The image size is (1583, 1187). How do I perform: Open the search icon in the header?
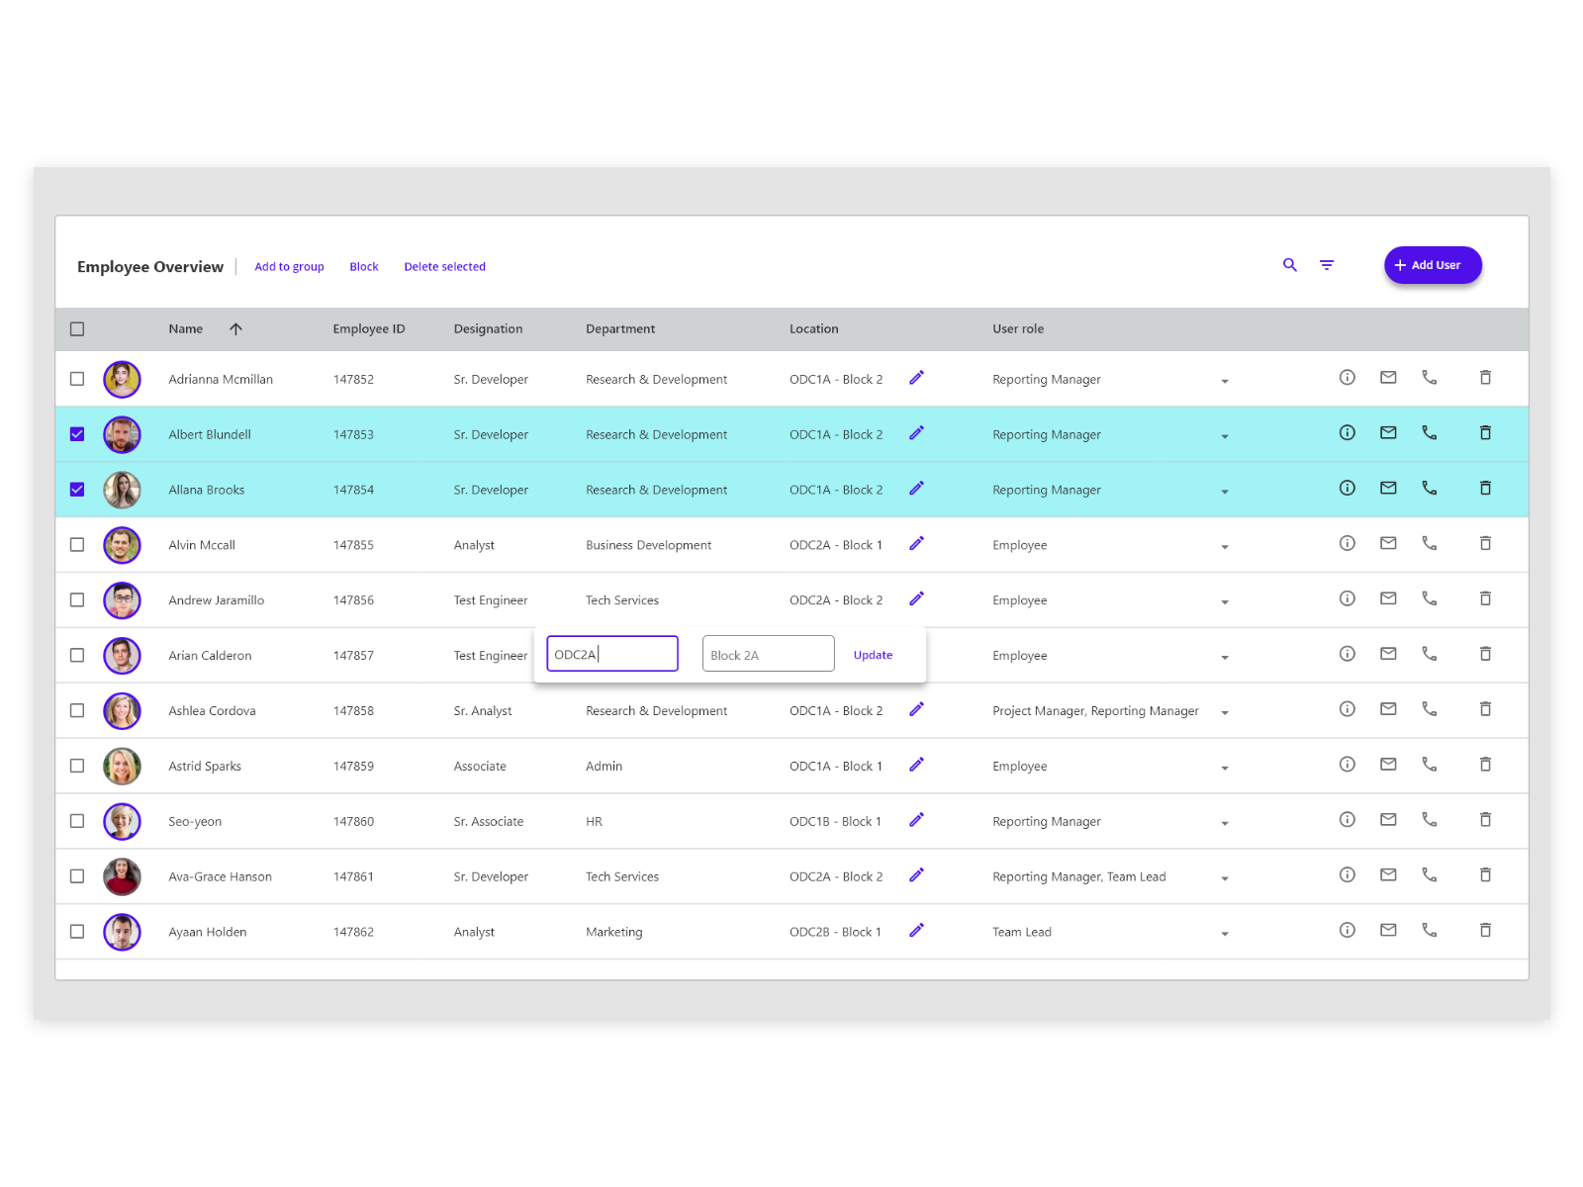(1290, 265)
